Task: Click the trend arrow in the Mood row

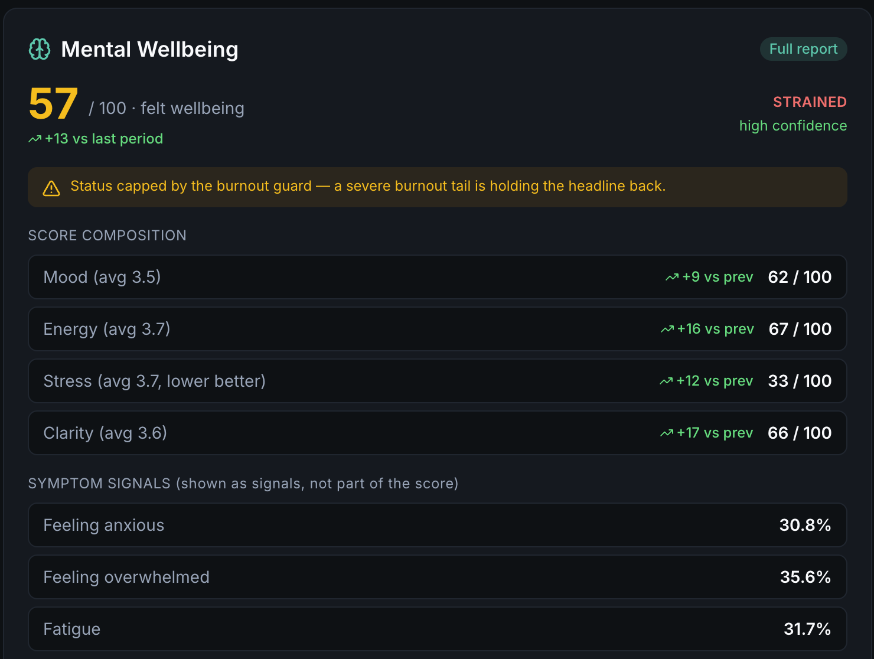Action: 672,278
